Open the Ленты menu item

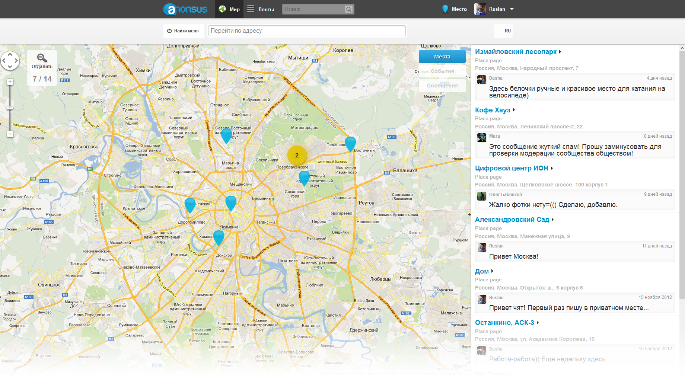[261, 9]
